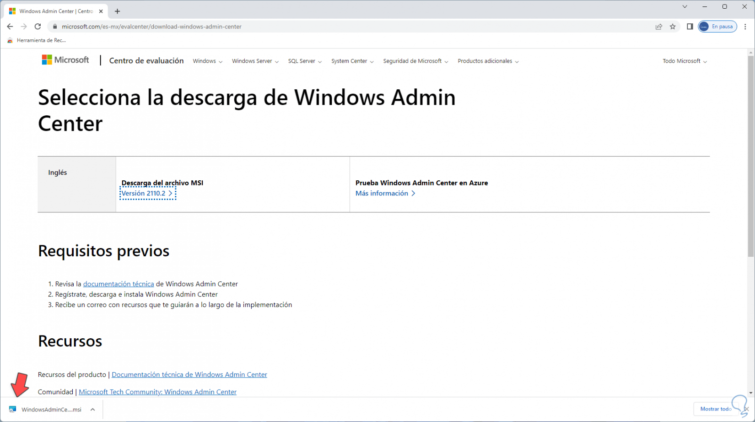
Task: Open the Chrome three-dot menu
Action: click(745, 27)
